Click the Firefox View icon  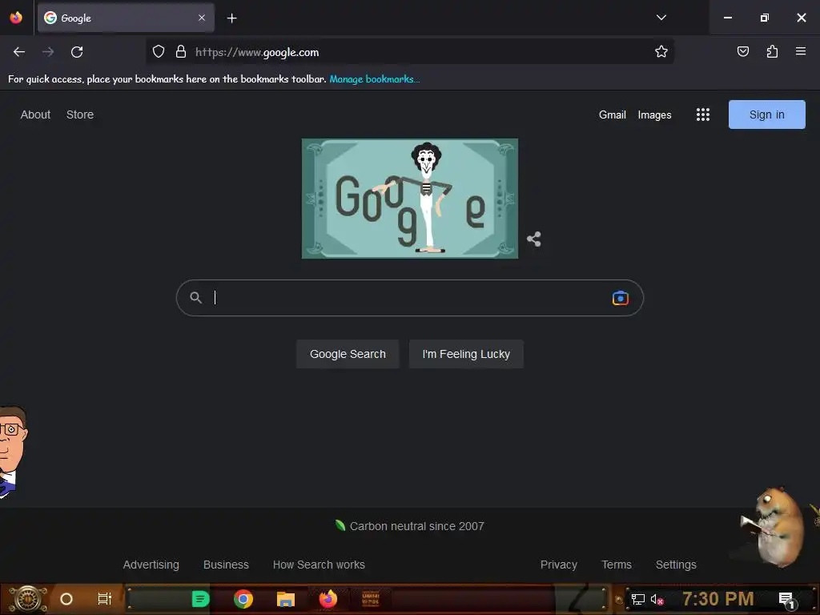coord(16,18)
